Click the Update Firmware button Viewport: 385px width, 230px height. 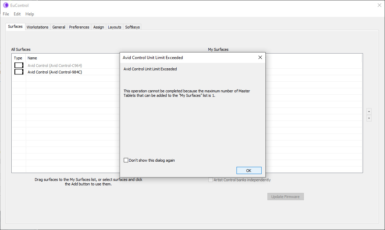(x=285, y=197)
